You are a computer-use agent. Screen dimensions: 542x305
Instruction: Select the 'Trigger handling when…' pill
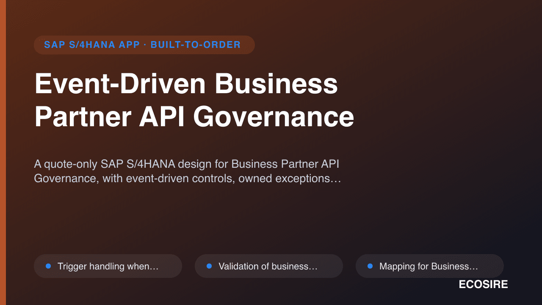108,266
